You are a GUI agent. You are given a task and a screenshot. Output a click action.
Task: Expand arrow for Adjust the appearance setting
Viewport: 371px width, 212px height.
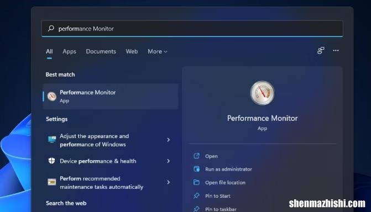point(168,140)
